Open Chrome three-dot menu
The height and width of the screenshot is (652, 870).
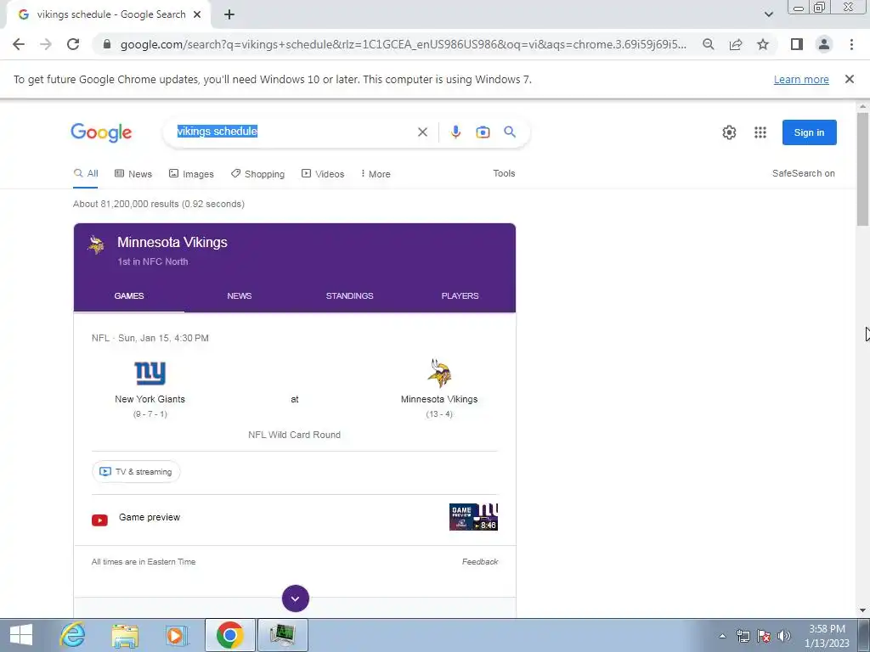[x=851, y=44]
